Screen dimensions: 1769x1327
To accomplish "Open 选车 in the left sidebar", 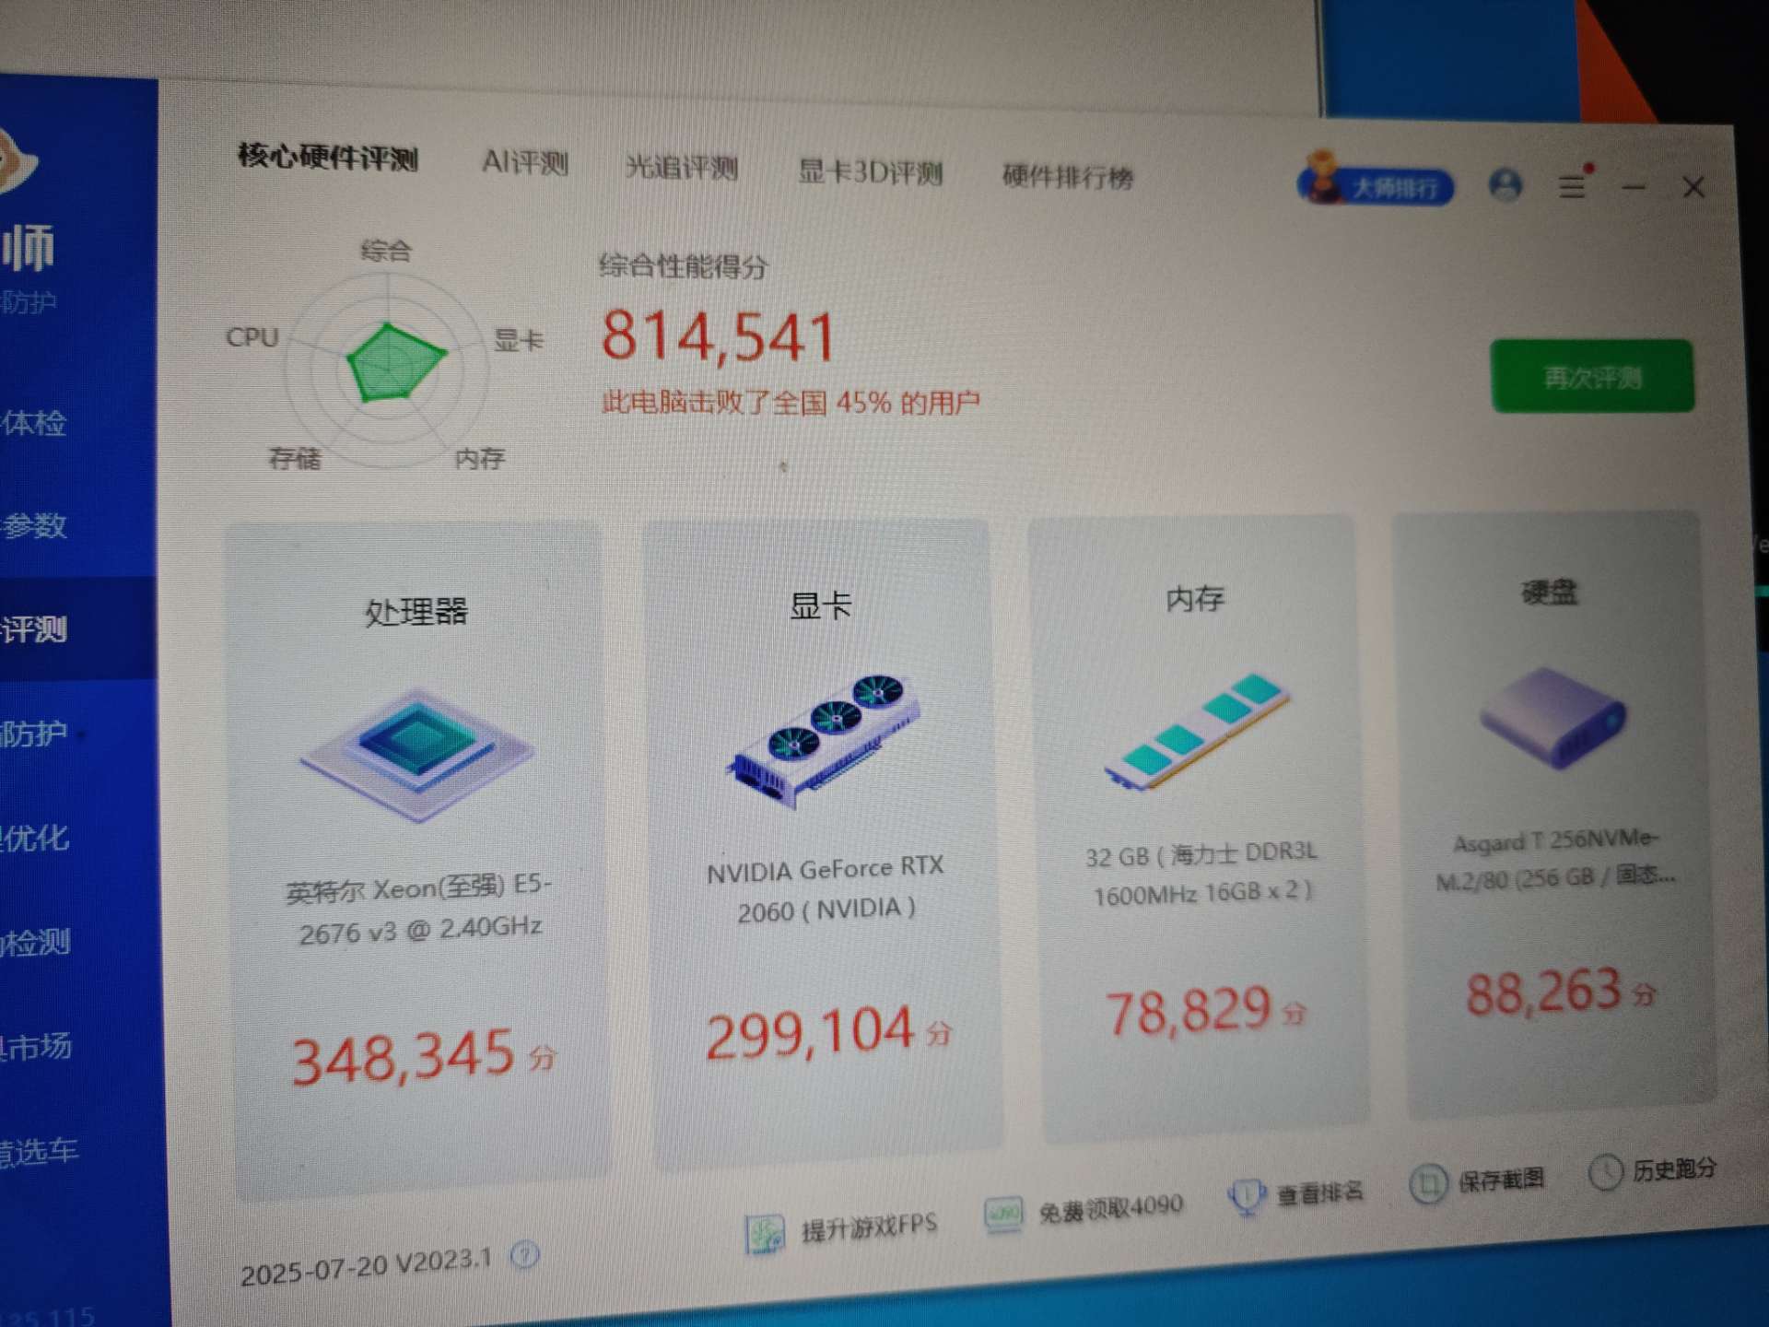I will 39,1151.
